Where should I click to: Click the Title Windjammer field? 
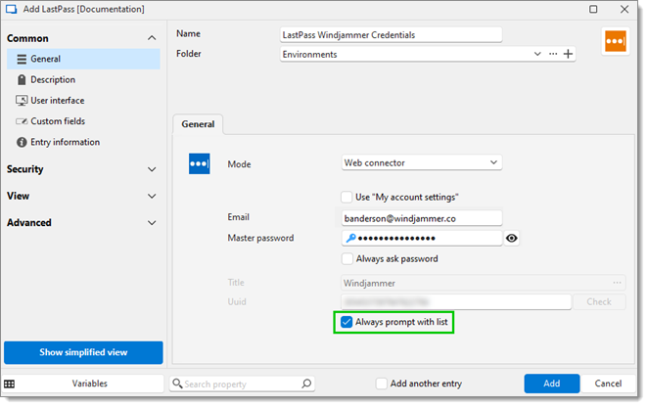484,283
